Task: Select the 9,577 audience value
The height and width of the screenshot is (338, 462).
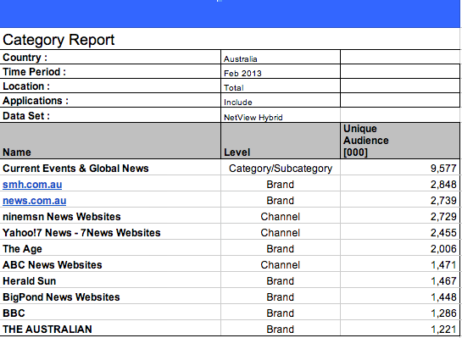Action: [x=443, y=169]
